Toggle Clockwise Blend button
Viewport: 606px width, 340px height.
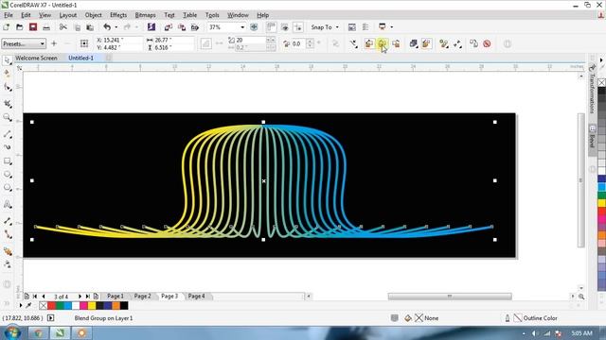(x=383, y=43)
